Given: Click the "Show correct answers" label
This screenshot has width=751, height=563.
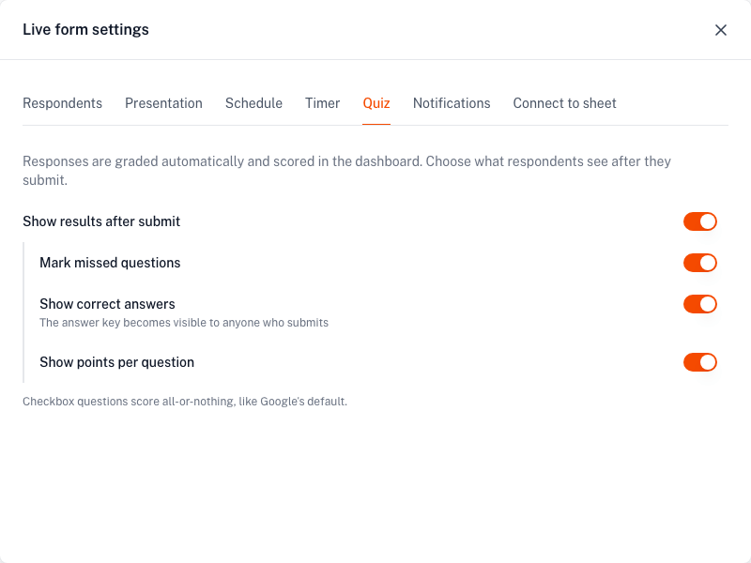Looking at the screenshot, I should click(x=107, y=304).
